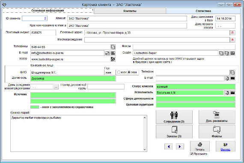Go to next client with right arrow
The height and width of the screenshot is (163, 244).
coord(180,146)
